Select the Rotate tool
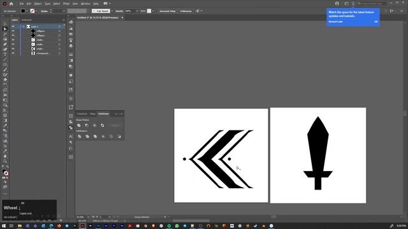This screenshot has width=408, height=229. tap(5, 85)
